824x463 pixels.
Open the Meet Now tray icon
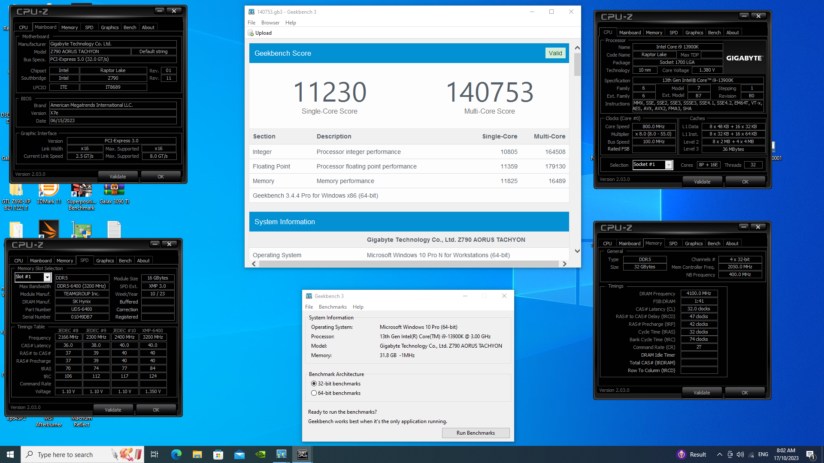click(730, 454)
